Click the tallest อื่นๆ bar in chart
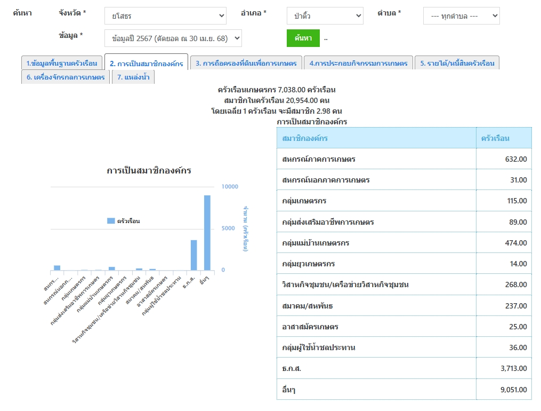This screenshot has width=541, height=411. pos(207,235)
